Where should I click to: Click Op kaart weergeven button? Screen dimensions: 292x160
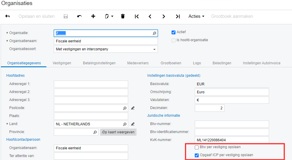118,132
